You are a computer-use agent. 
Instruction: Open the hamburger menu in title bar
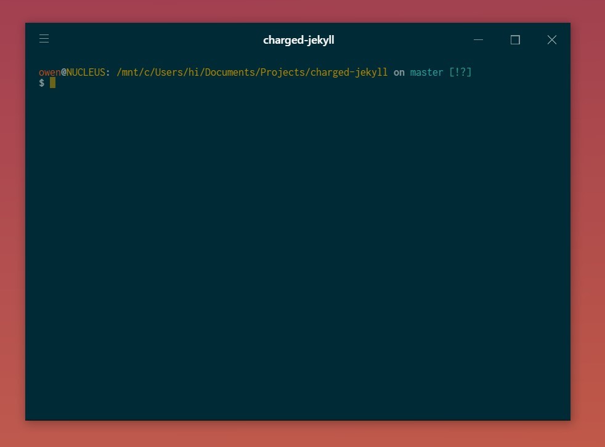(x=44, y=39)
